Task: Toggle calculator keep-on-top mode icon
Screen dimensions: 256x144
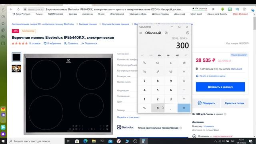Action: pyautogui.click(x=166, y=33)
